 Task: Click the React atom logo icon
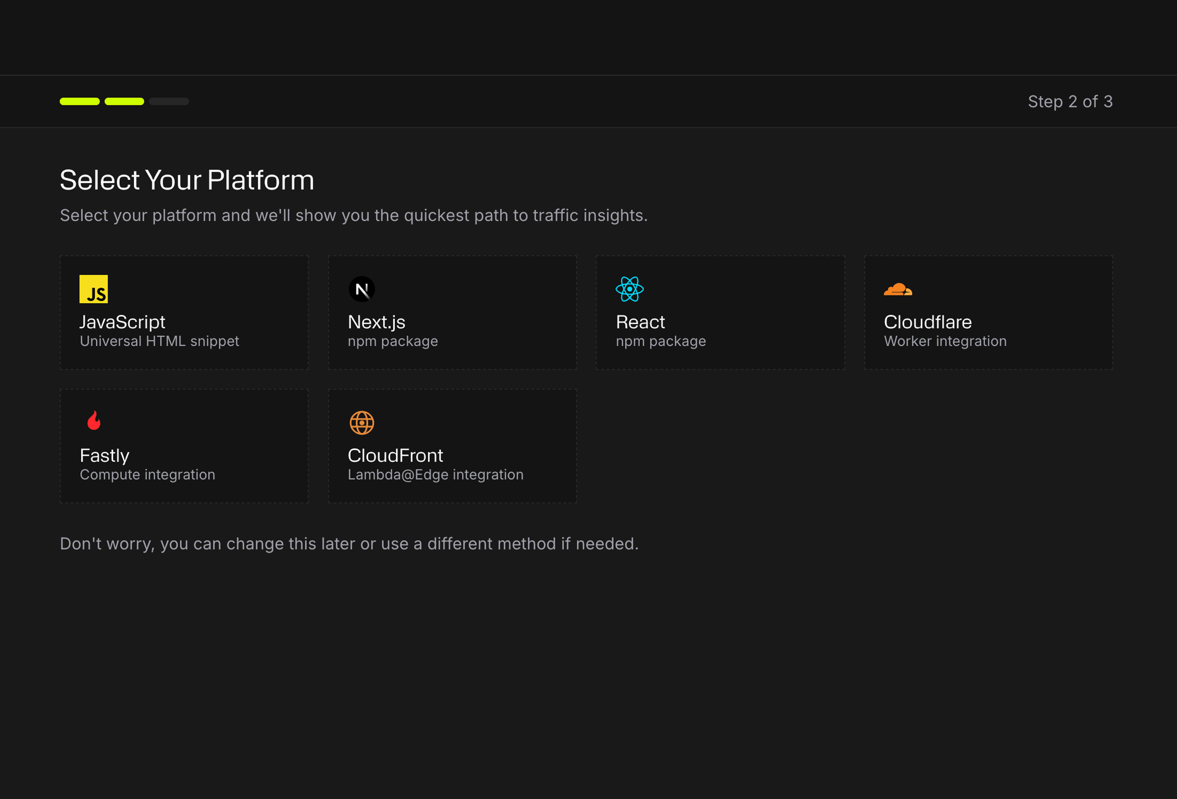[630, 289]
